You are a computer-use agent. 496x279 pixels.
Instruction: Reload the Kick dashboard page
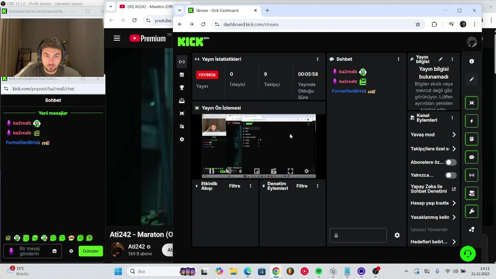(203, 24)
